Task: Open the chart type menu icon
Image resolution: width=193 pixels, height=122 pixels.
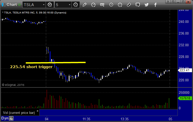Action: (93, 5)
